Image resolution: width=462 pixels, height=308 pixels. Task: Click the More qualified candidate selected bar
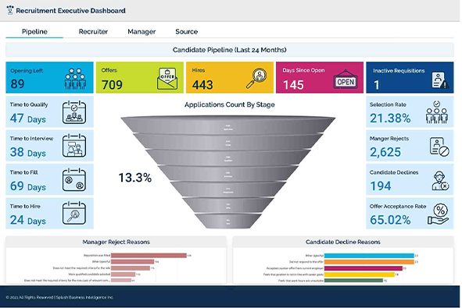pos(124,274)
